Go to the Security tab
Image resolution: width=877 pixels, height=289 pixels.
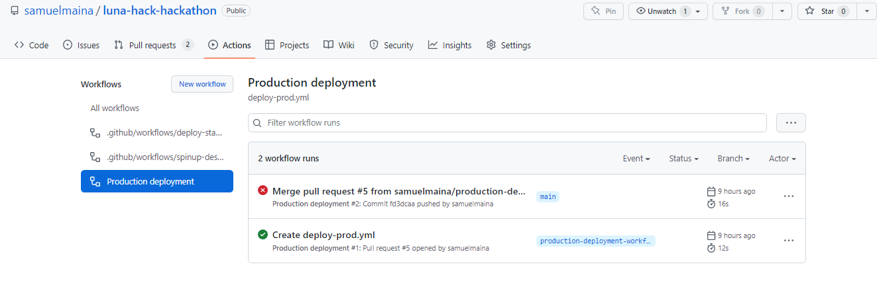[391, 45]
